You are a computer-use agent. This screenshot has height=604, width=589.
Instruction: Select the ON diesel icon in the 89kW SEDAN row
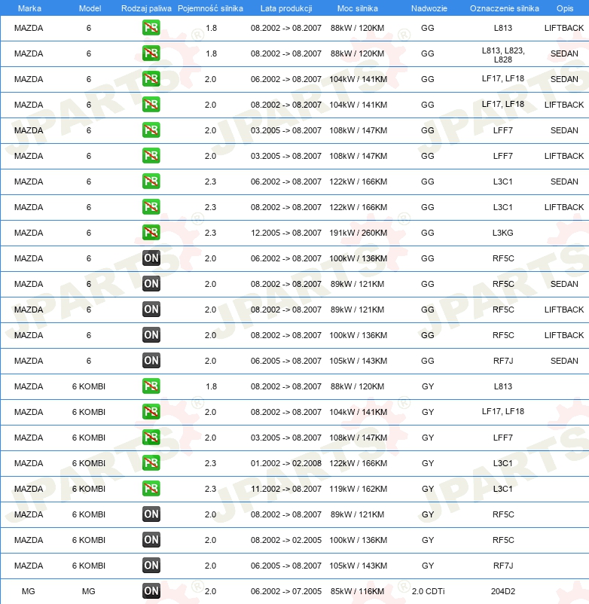click(151, 284)
